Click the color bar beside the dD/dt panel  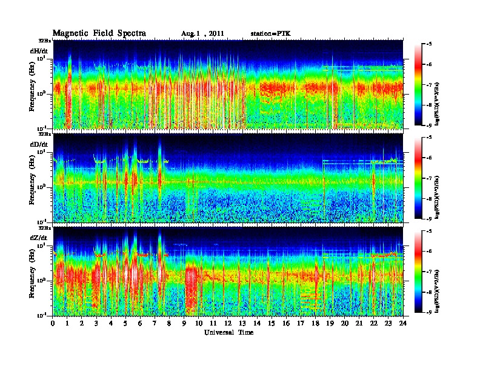click(418, 178)
